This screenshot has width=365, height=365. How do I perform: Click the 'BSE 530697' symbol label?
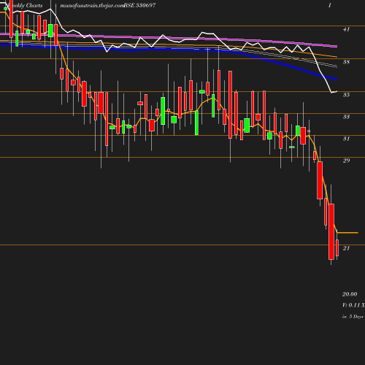139,5
